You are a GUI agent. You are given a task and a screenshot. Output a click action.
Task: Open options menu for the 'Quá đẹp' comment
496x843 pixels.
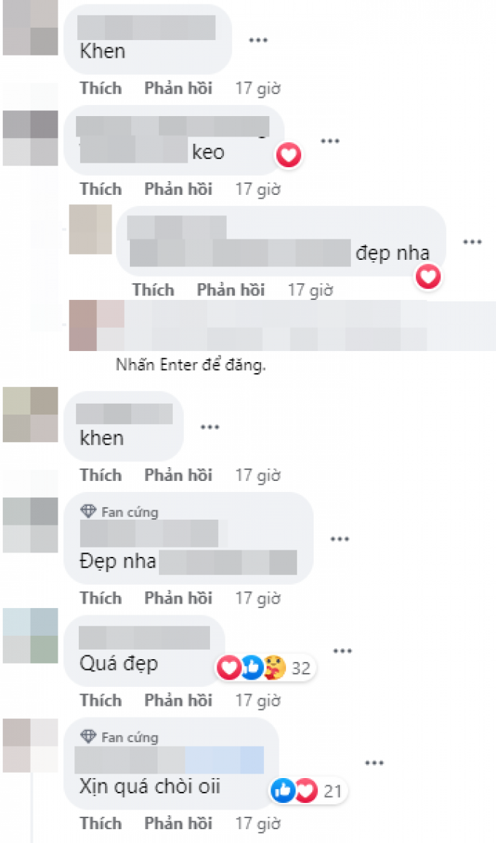pos(342,651)
